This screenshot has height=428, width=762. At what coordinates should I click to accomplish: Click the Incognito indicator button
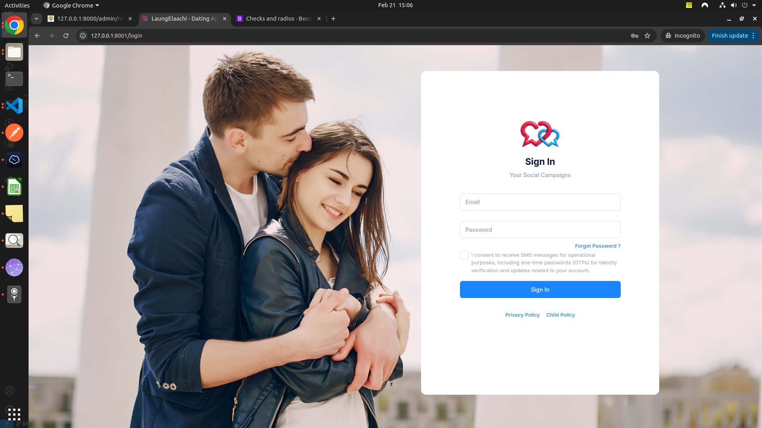(683, 36)
